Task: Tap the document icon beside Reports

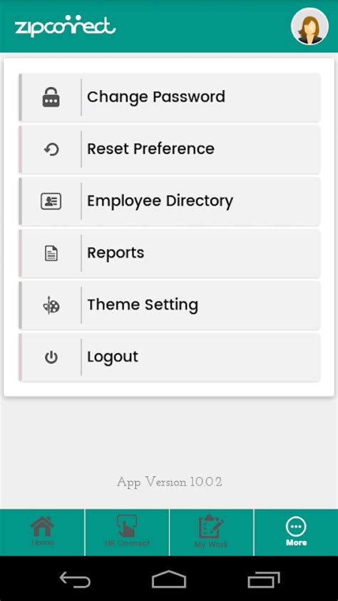Action: [51, 253]
